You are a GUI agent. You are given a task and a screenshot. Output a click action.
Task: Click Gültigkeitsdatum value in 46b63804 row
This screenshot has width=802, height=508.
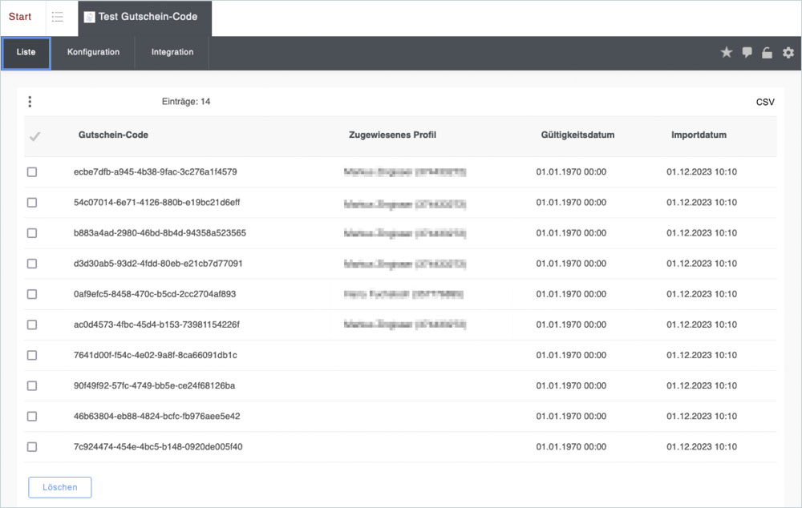[571, 417]
